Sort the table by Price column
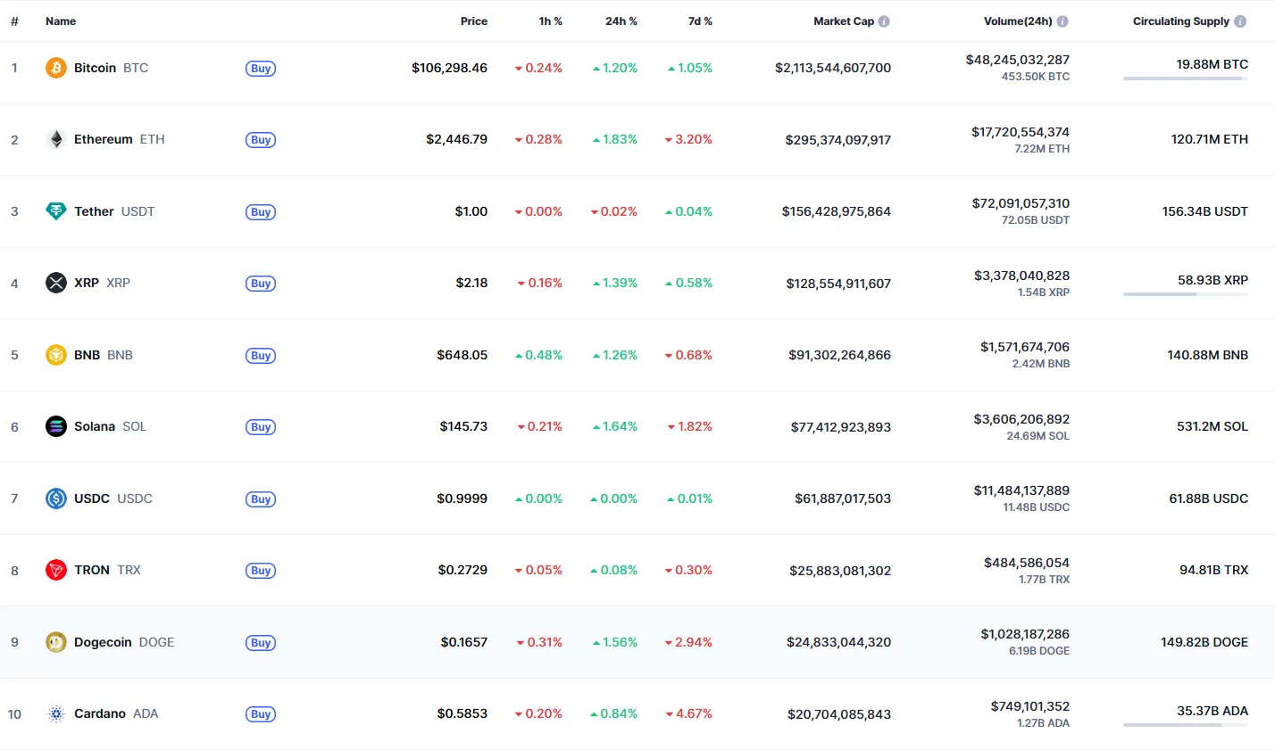The image size is (1275, 750). pyautogui.click(x=474, y=21)
